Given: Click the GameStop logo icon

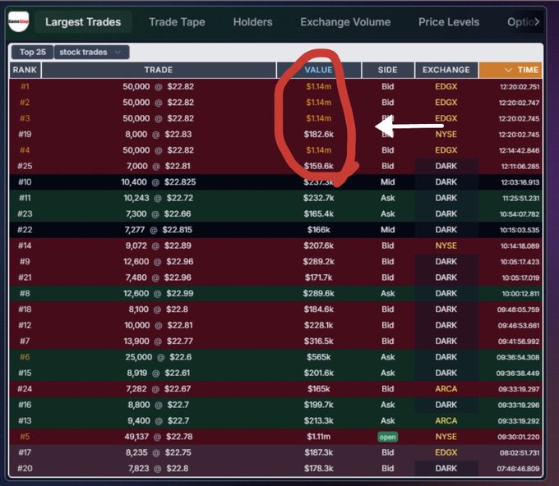Looking at the screenshot, I should tap(19, 21).
